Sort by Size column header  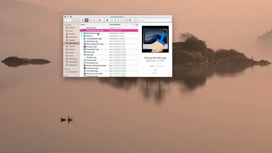pos(136,25)
